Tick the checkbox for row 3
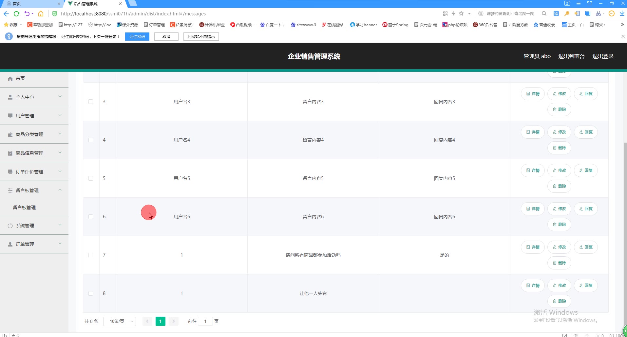Screen dimensions: 627x337 coord(91,102)
